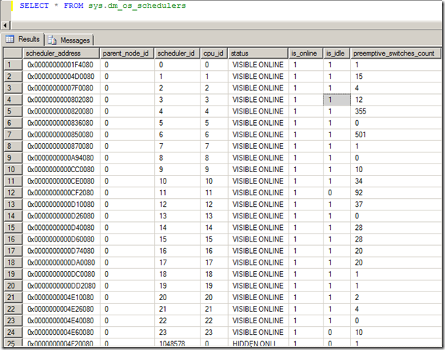Select row header number 24
Viewport: 445px width, 350px height.
pyautogui.click(x=13, y=333)
